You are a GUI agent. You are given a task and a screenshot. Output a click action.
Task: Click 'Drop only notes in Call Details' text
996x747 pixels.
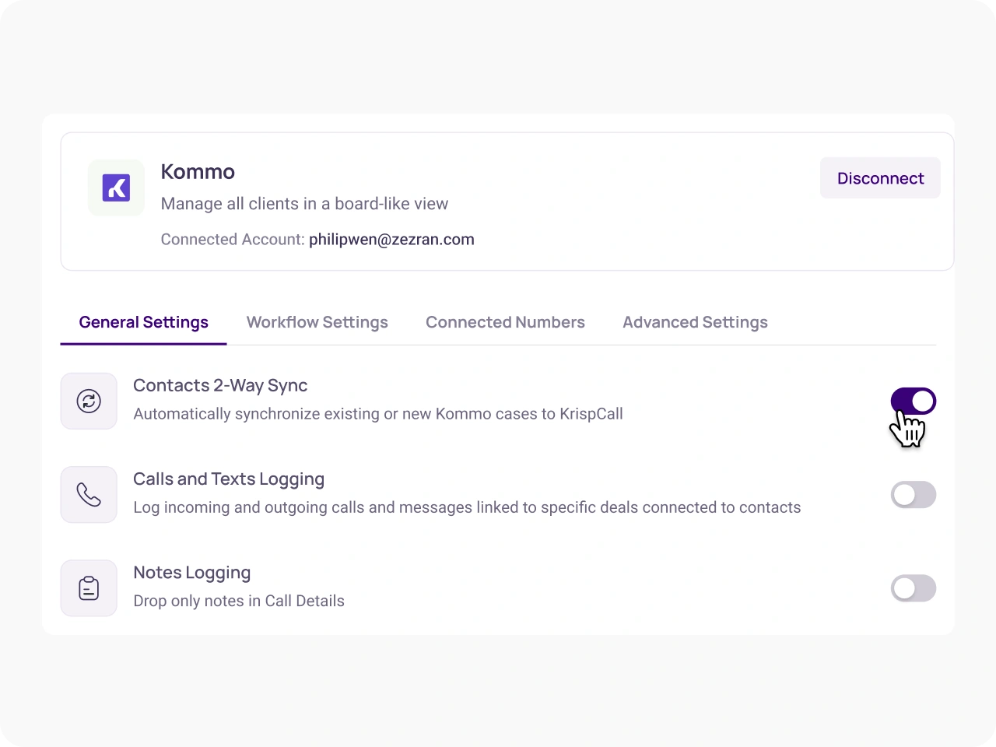[239, 601]
